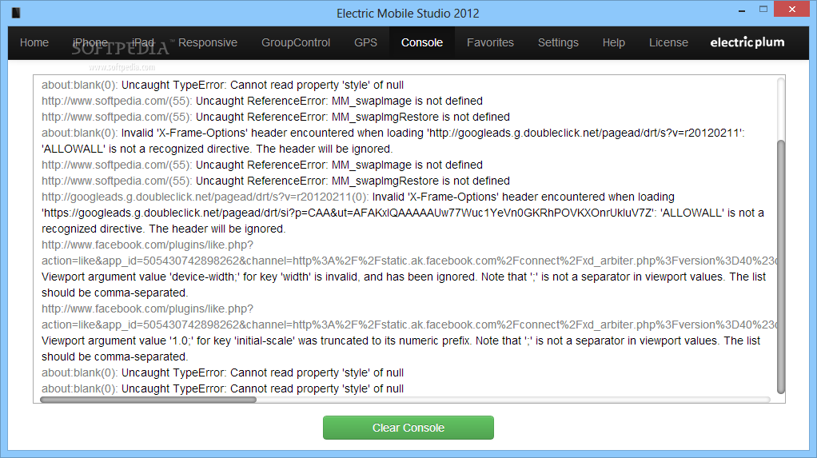Open the Responsive tab
Image resolution: width=817 pixels, height=458 pixels.
[x=207, y=42]
